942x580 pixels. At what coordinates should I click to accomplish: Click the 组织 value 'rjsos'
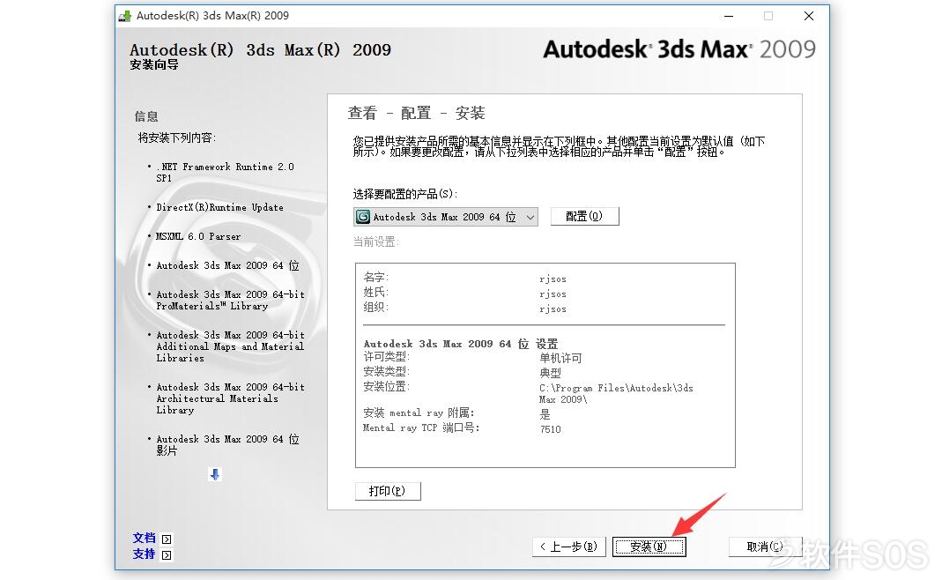(553, 309)
